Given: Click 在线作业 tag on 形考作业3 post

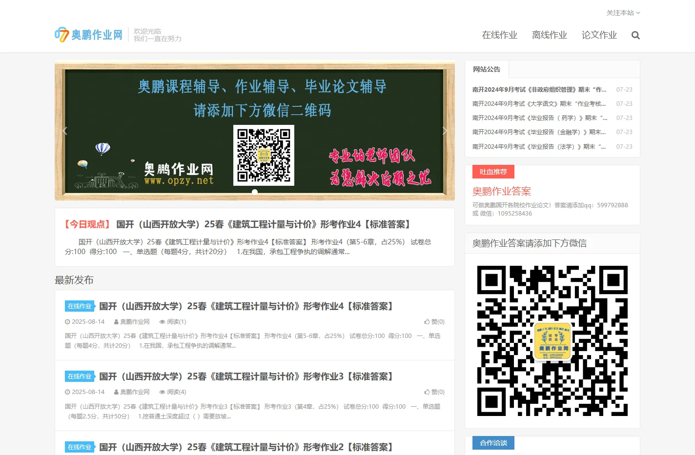Looking at the screenshot, I should [x=80, y=376].
